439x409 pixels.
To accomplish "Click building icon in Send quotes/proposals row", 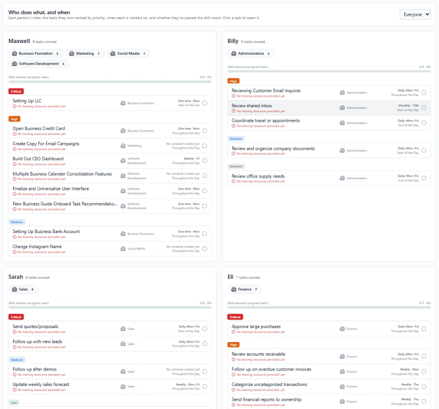I will tap(123, 329).
